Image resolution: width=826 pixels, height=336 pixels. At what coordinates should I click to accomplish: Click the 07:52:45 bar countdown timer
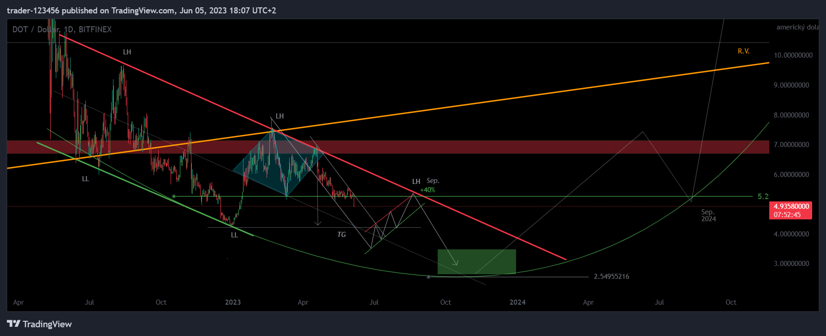[x=787, y=215]
